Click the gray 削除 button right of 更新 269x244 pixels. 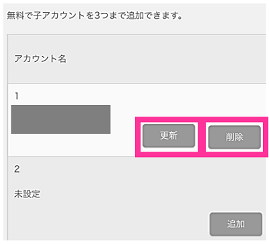pos(235,137)
